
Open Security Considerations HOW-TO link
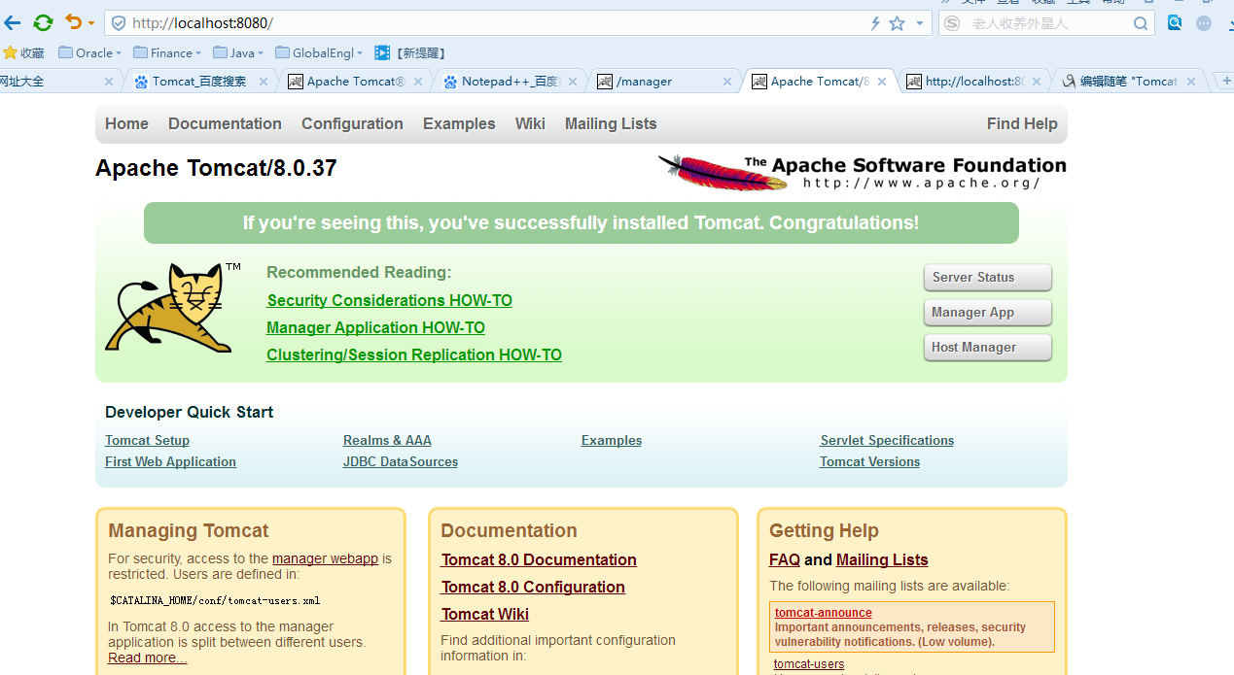tap(389, 301)
